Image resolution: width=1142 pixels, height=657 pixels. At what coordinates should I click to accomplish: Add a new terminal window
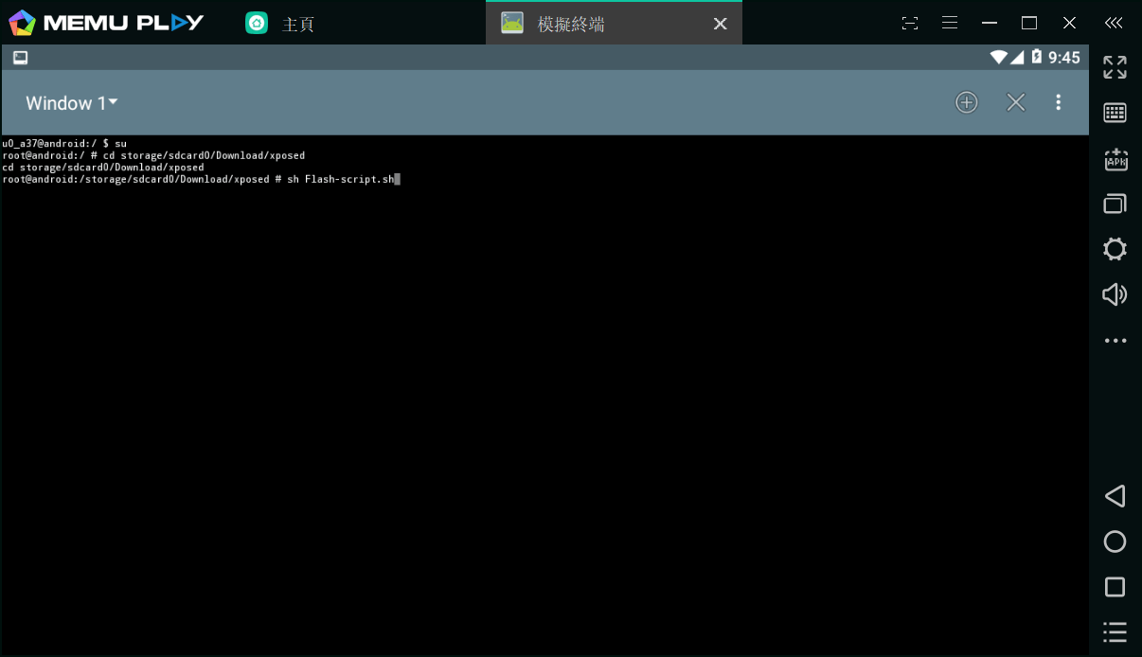(966, 102)
